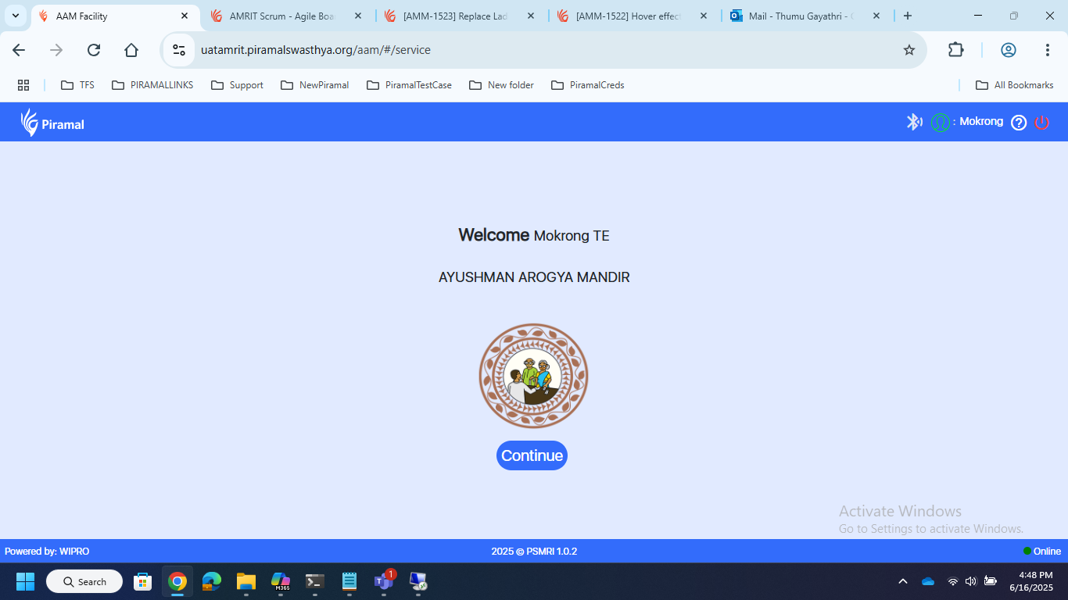
Task: Switch to the Mail Thumu Gayathri tab
Action: point(805,16)
